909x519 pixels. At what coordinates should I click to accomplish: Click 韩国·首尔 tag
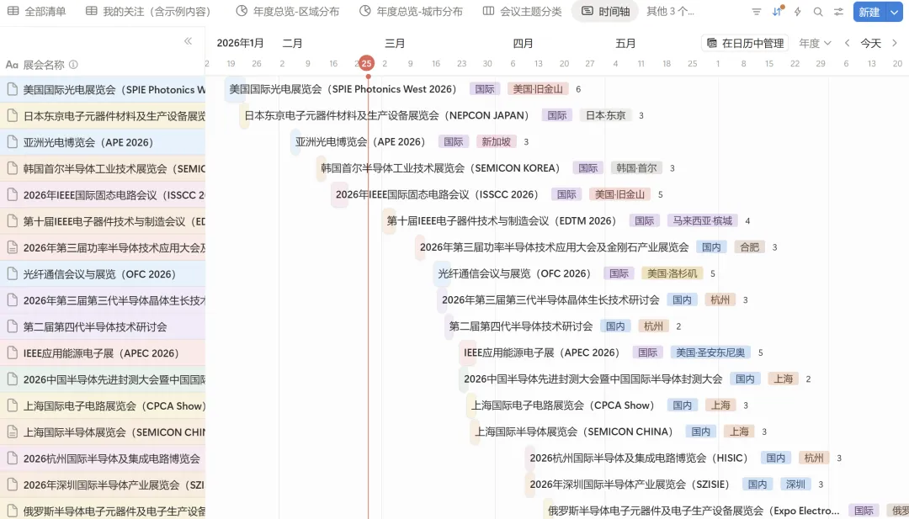[636, 168]
